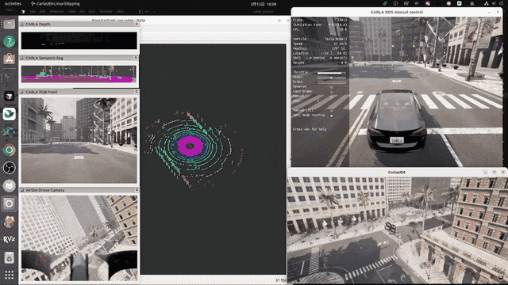
Task: Open the system power menu icon
Action: coord(500,3)
